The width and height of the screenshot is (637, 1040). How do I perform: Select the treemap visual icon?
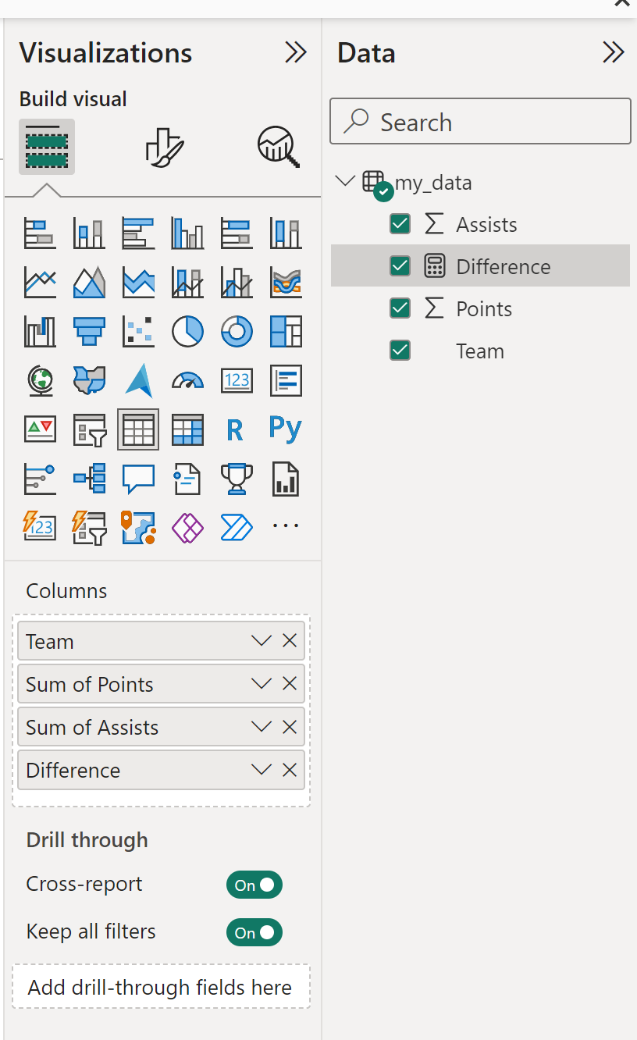click(x=286, y=331)
